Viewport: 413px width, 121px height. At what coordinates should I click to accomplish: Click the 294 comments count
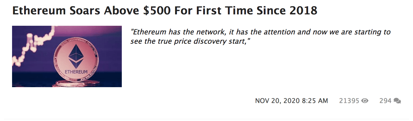pos(385,101)
